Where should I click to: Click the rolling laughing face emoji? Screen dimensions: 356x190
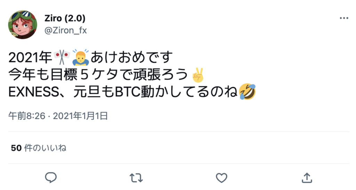coord(247,92)
